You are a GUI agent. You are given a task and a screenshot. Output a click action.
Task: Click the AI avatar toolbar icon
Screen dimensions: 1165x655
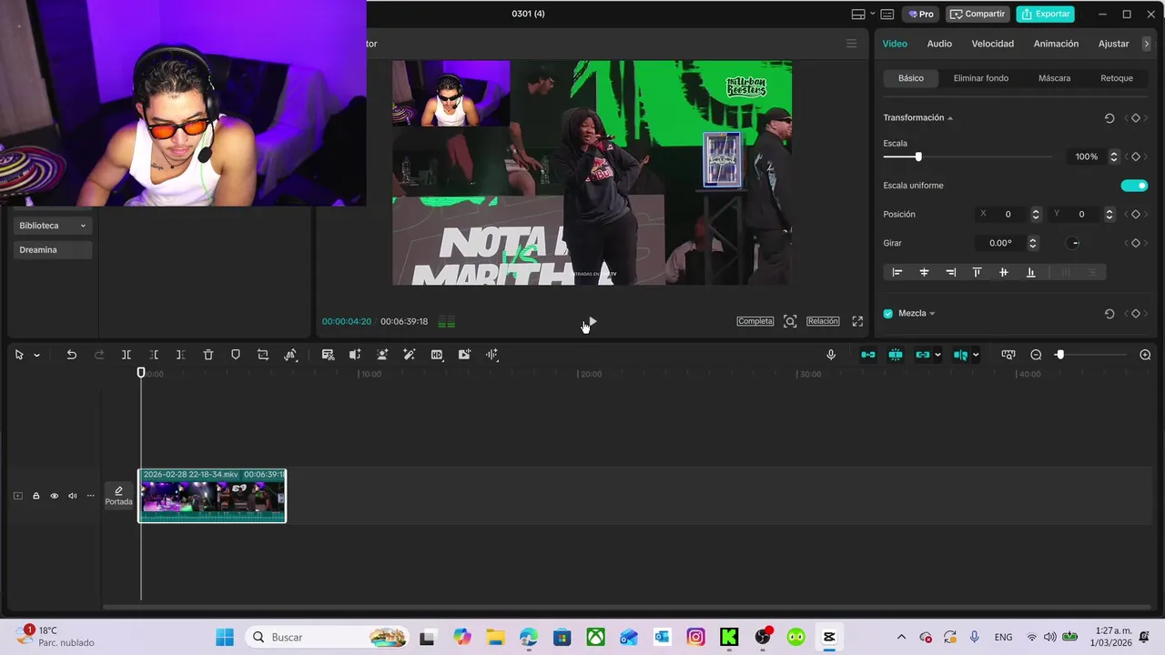click(x=382, y=355)
